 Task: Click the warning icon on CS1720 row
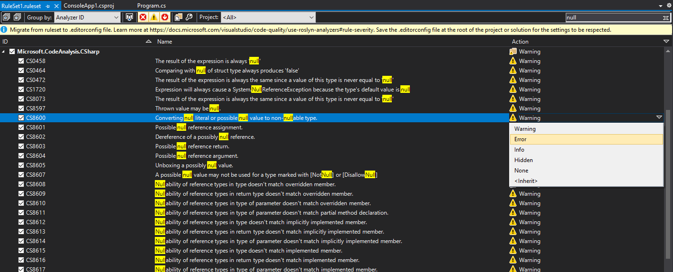[x=513, y=89]
